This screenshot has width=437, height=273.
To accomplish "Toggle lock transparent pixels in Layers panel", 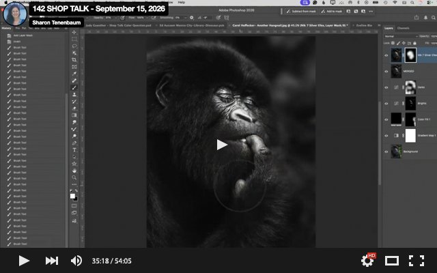I will coord(393,43).
